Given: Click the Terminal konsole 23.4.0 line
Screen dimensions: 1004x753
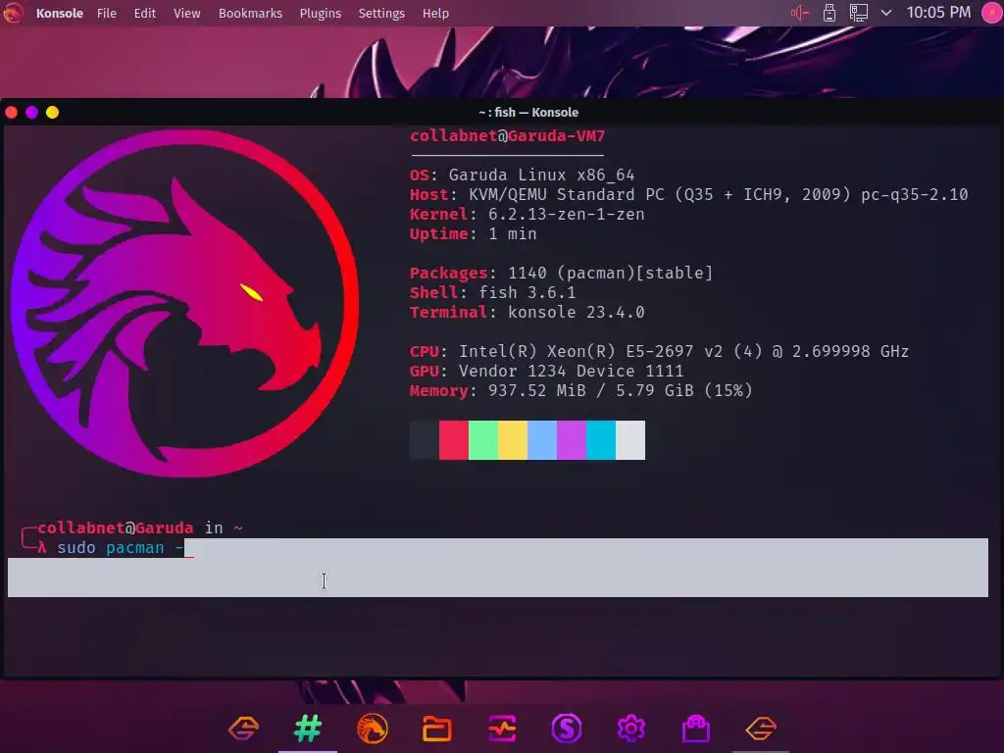Looking at the screenshot, I should coord(527,313).
